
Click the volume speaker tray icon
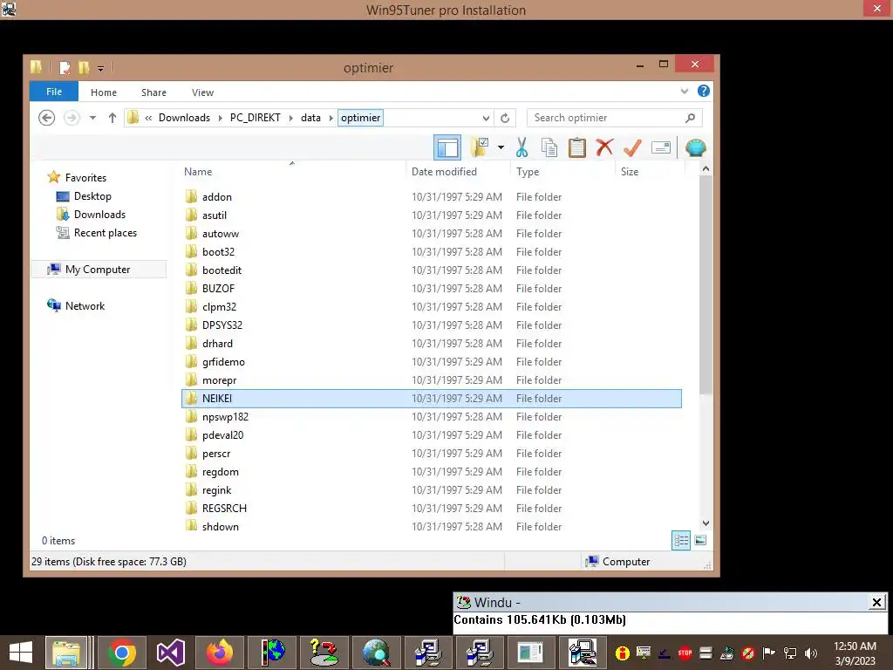(811, 653)
